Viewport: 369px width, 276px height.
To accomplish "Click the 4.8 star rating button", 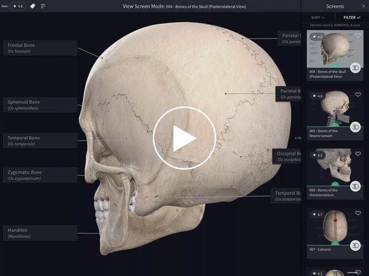I will 17,6.
